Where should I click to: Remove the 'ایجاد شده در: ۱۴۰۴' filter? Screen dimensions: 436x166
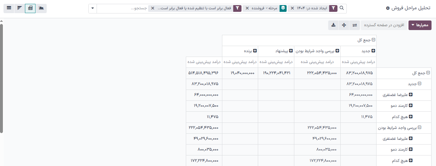tap(292, 8)
